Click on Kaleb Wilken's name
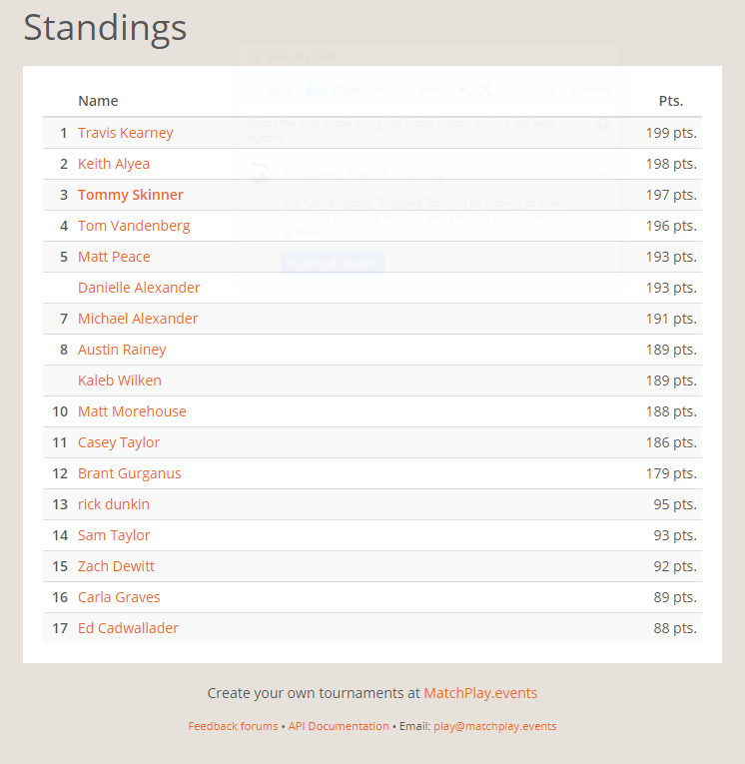 pyautogui.click(x=120, y=381)
